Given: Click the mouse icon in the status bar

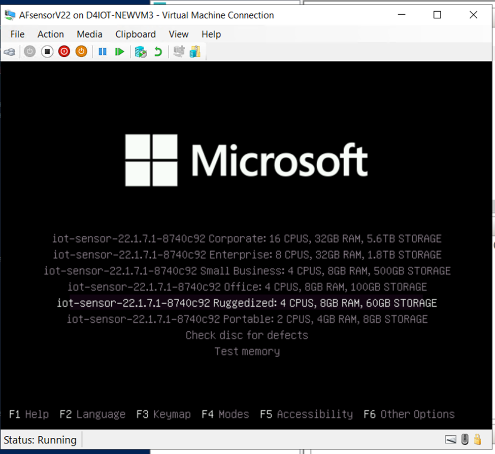Looking at the screenshot, I should click(465, 439).
